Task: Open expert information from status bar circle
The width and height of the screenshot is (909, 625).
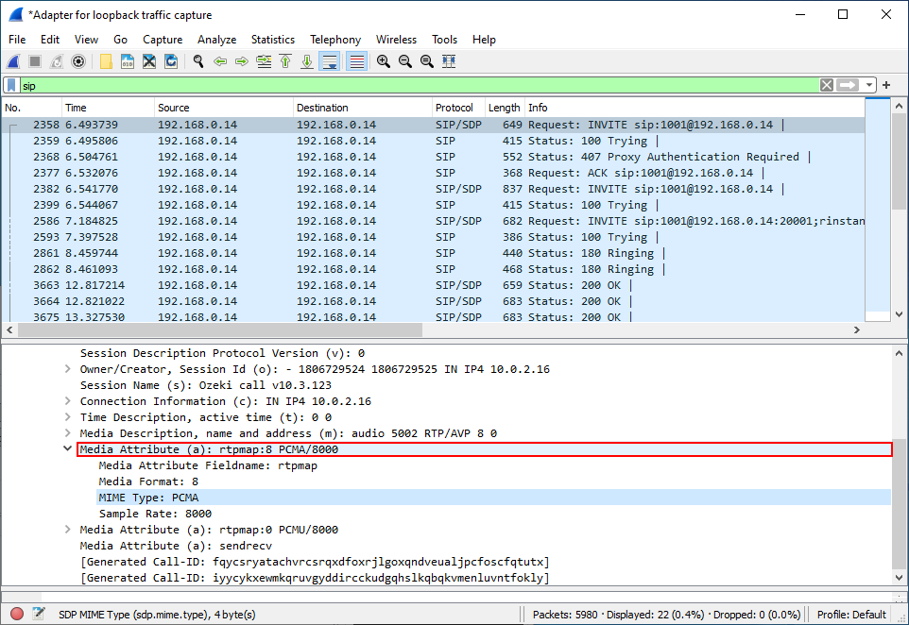Action: 16,615
